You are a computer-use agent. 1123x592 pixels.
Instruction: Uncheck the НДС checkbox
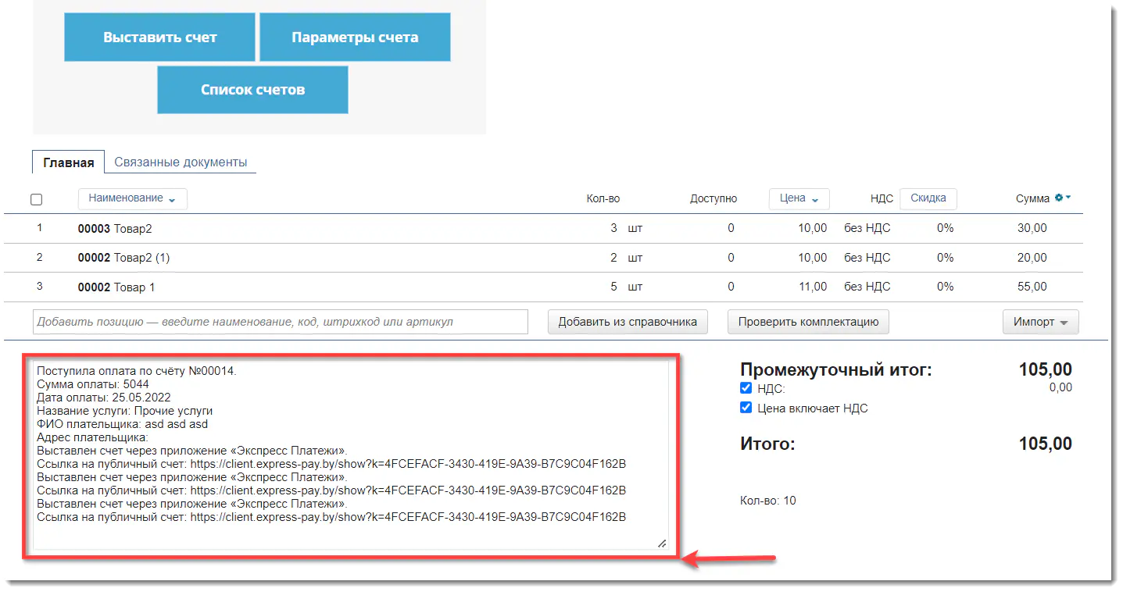(746, 388)
